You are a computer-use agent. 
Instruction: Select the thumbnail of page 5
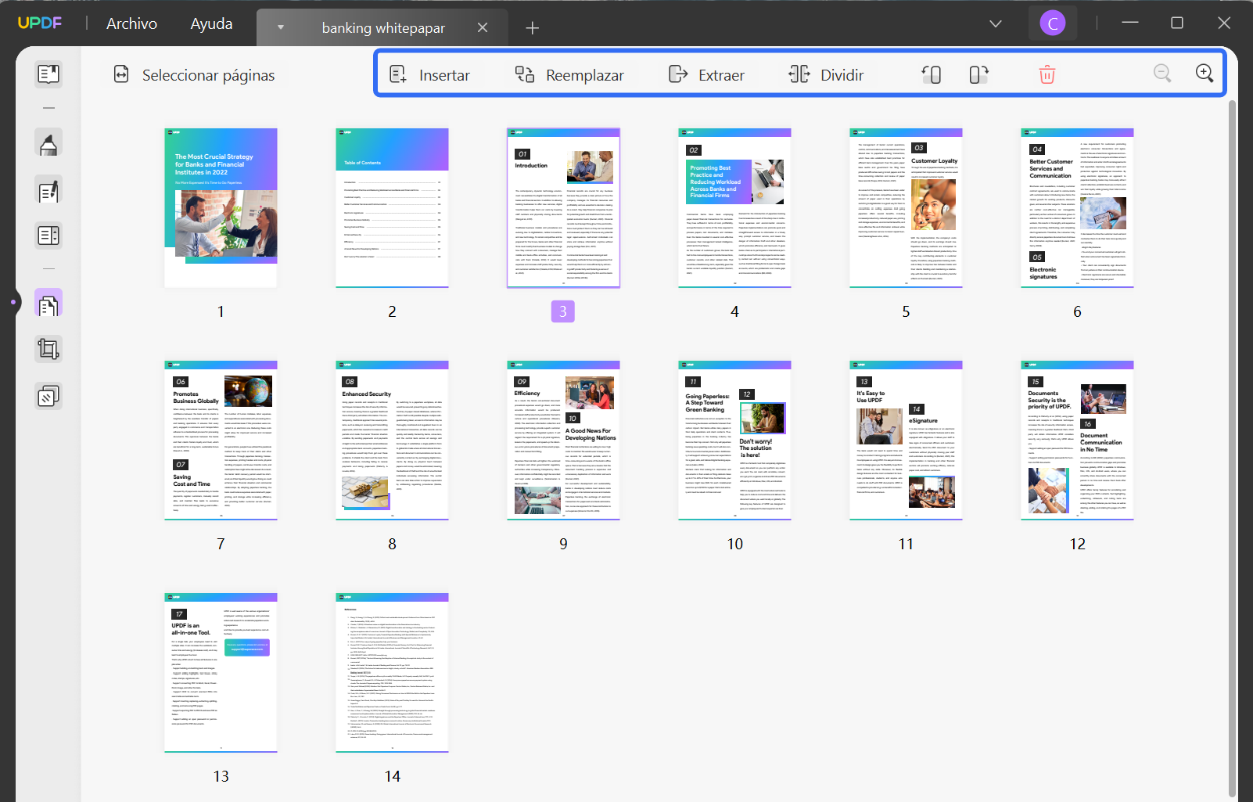coord(906,209)
